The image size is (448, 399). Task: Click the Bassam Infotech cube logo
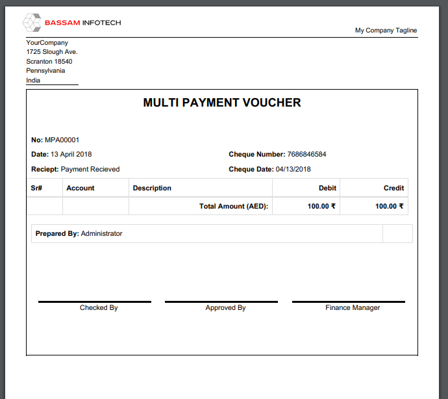[32, 22]
